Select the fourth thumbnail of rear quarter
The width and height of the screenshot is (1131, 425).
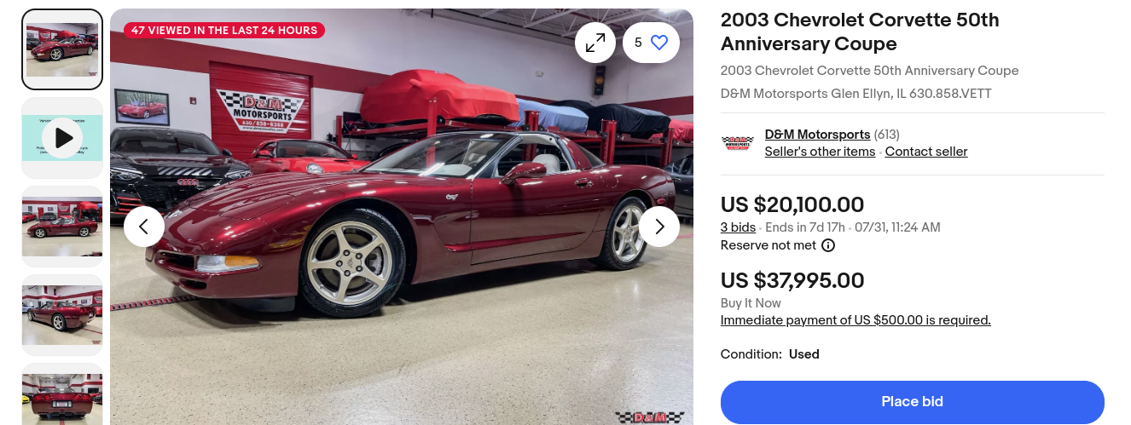[x=62, y=315]
